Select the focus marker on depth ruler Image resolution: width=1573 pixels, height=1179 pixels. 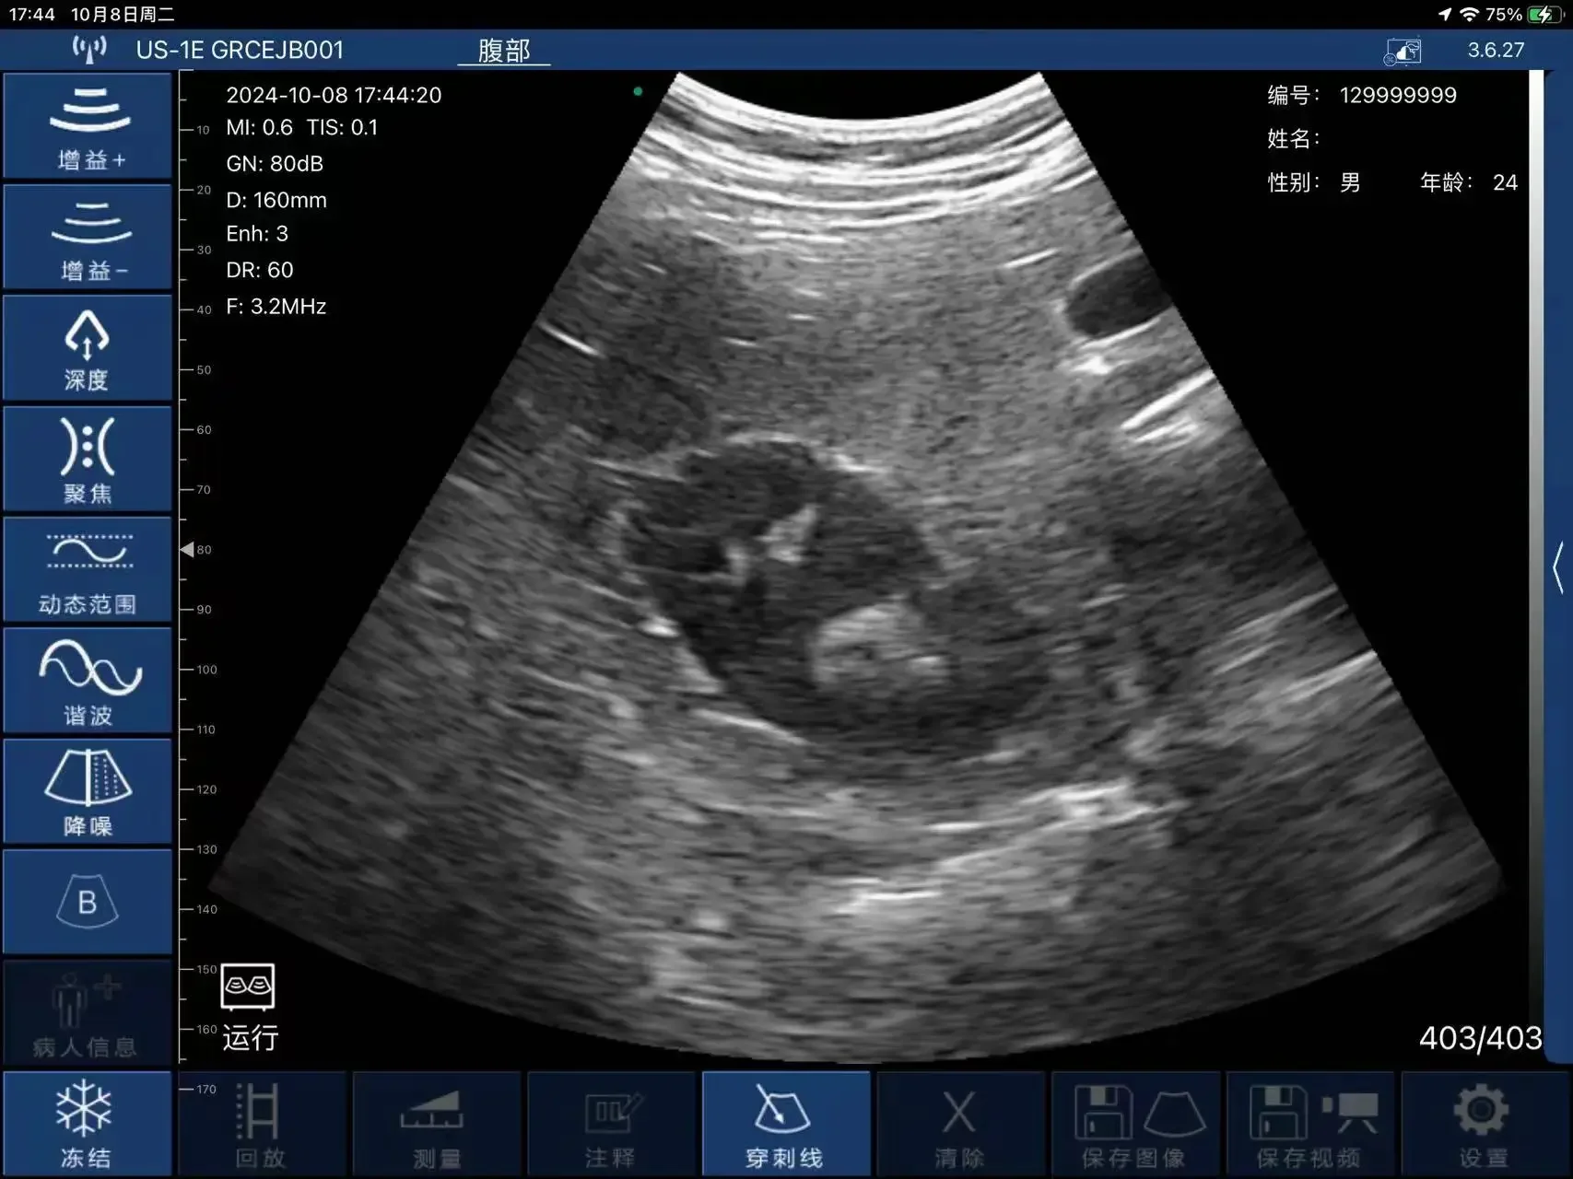point(187,550)
